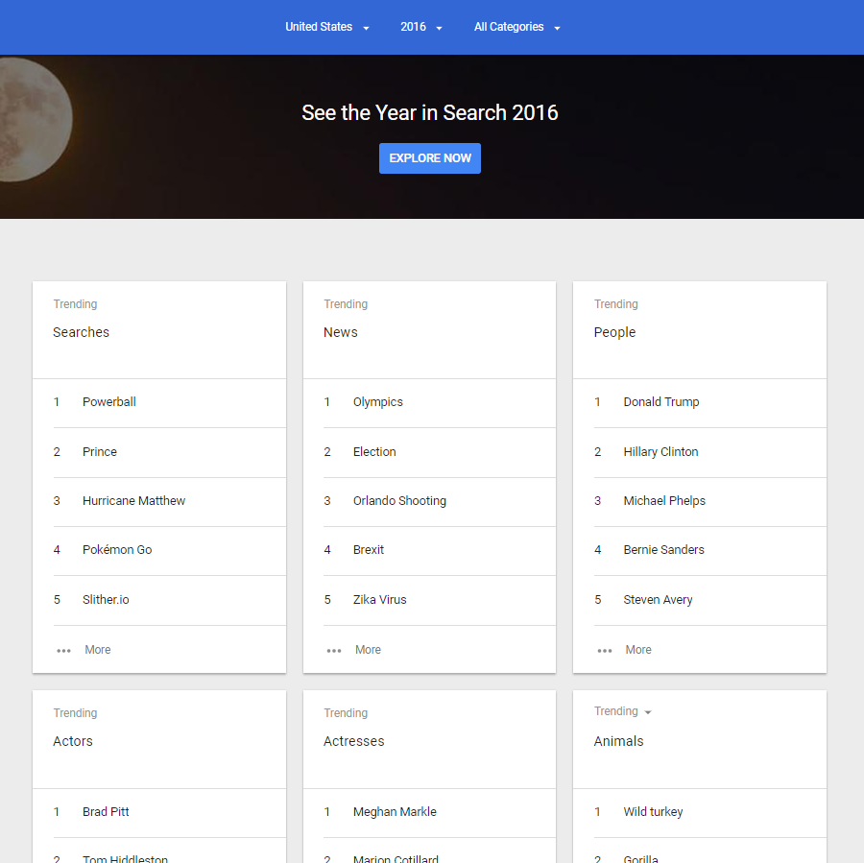Open Olympics in trending News

click(x=378, y=402)
